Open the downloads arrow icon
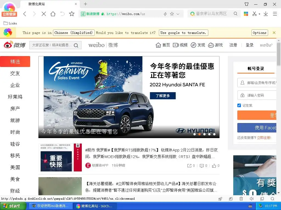Screen dimensions: 281x210 pyautogui.click(x=266, y=14)
